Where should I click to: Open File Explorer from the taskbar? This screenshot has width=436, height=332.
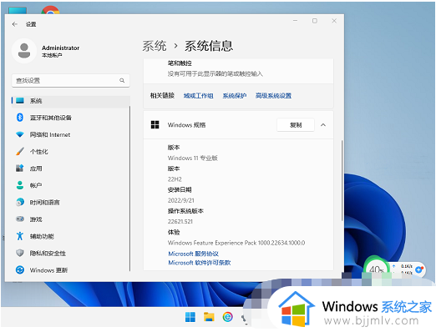click(x=209, y=317)
